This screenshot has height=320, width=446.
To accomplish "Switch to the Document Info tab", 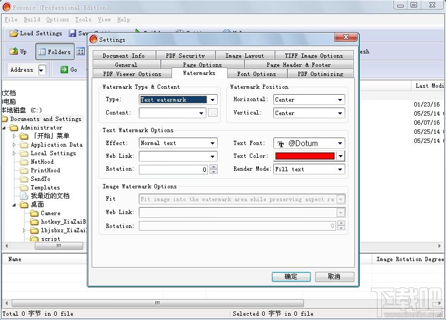I will (x=124, y=55).
